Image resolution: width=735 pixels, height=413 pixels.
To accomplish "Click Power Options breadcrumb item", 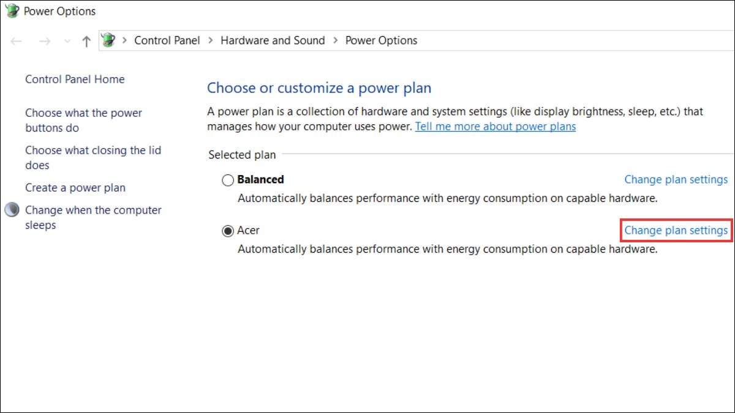I will tap(381, 40).
